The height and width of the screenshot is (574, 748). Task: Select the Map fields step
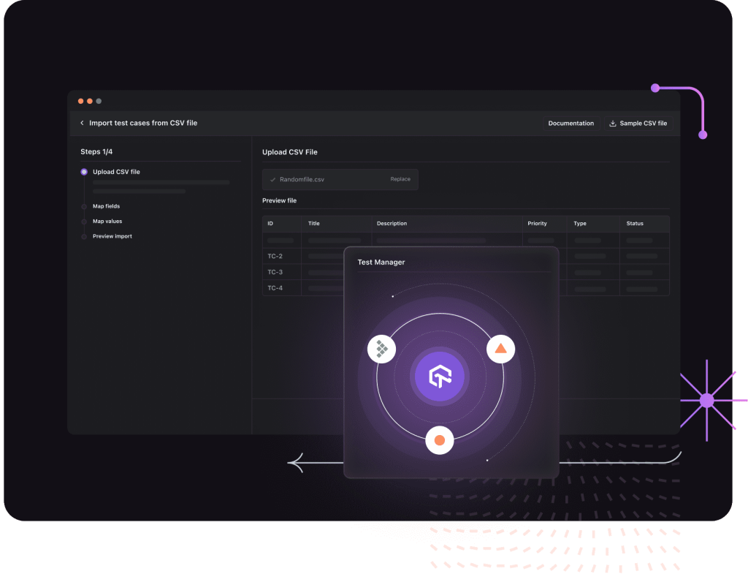(x=106, y=206)
